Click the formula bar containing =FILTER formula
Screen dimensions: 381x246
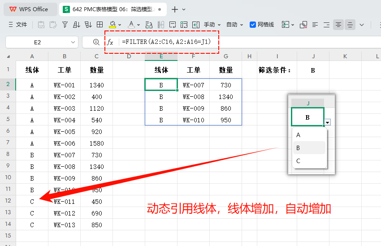click(x=250, y=42)
